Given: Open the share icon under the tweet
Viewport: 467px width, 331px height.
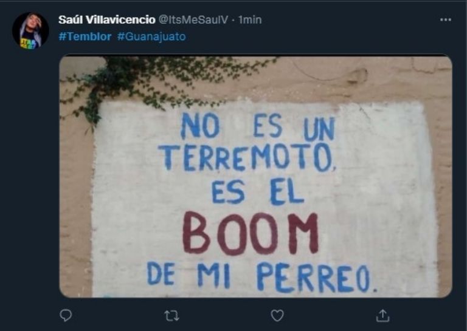Looking at the screenshot, I should (382, 316).
